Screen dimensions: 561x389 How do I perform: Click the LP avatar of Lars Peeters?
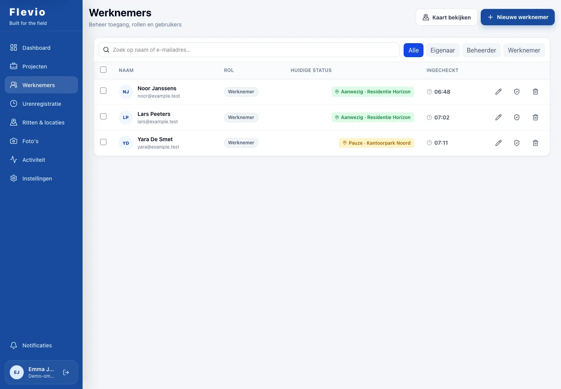[126, 117]
